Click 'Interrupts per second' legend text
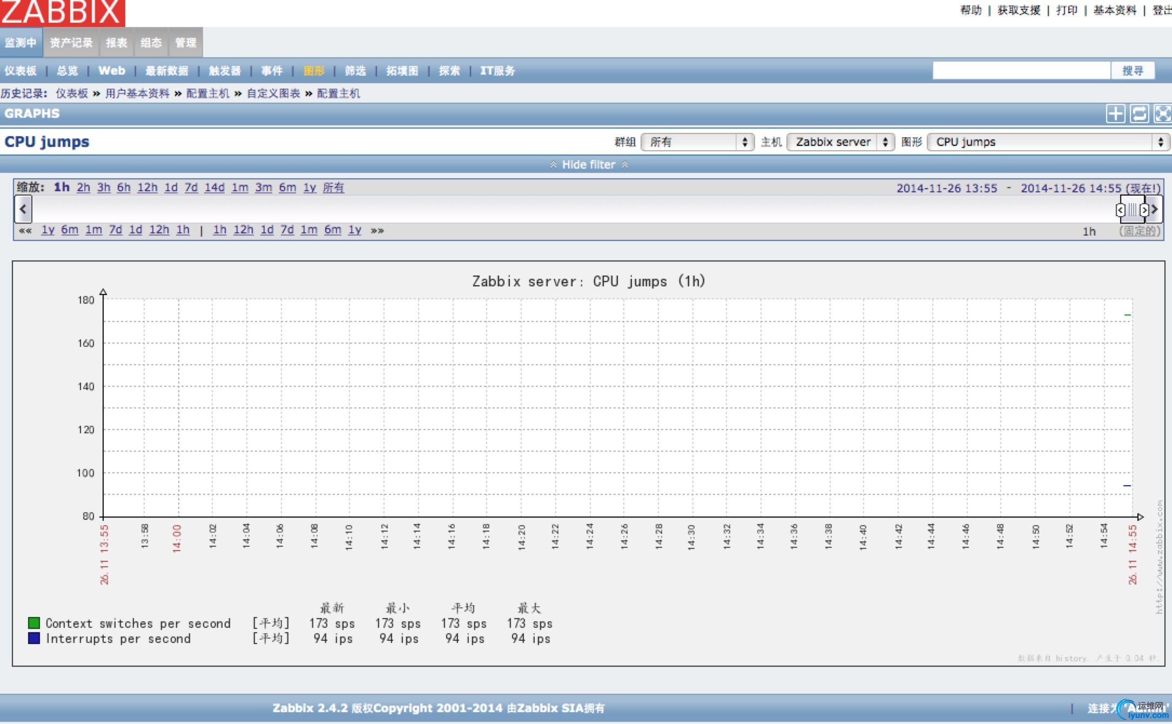This screenshot has width=1172, height=724. (x=118, y=639)
